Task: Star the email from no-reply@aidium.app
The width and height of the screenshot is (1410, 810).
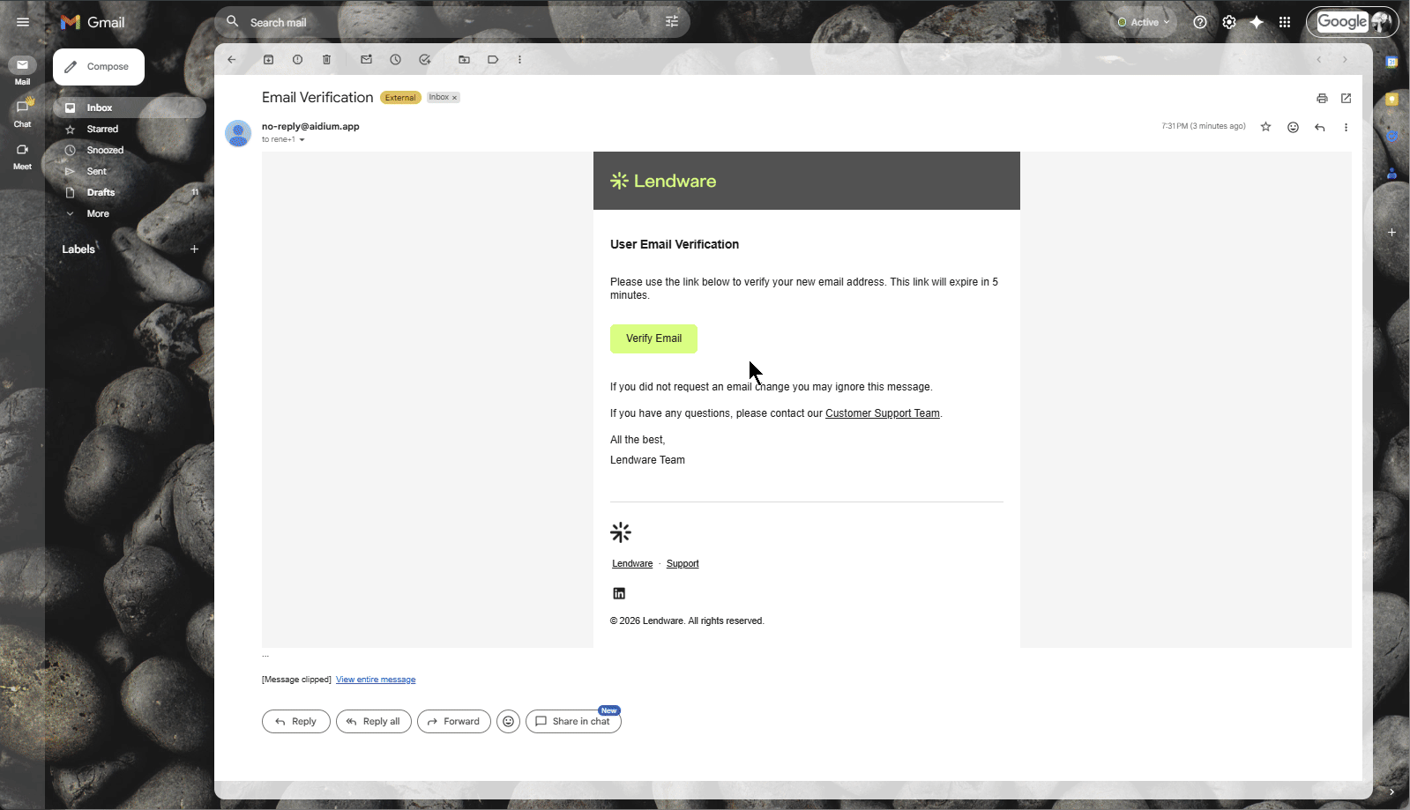Action: pyautogui.click(x=1265, y=127)
